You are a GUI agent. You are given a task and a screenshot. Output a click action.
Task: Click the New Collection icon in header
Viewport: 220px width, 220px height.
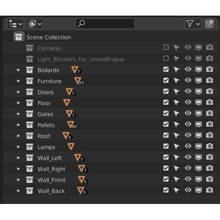click(209, 24)
